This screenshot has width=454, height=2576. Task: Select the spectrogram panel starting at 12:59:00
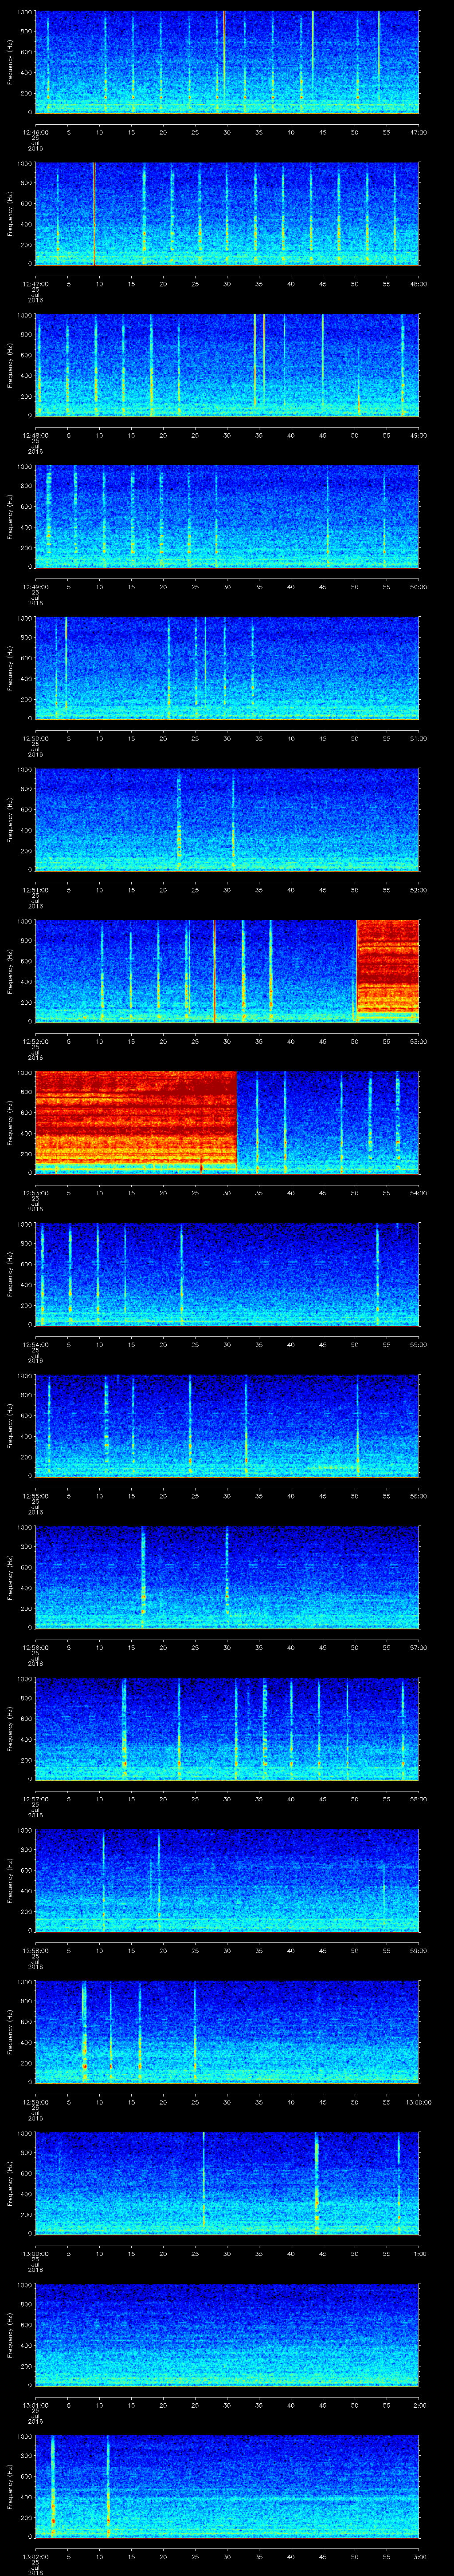coord(227,2033)
